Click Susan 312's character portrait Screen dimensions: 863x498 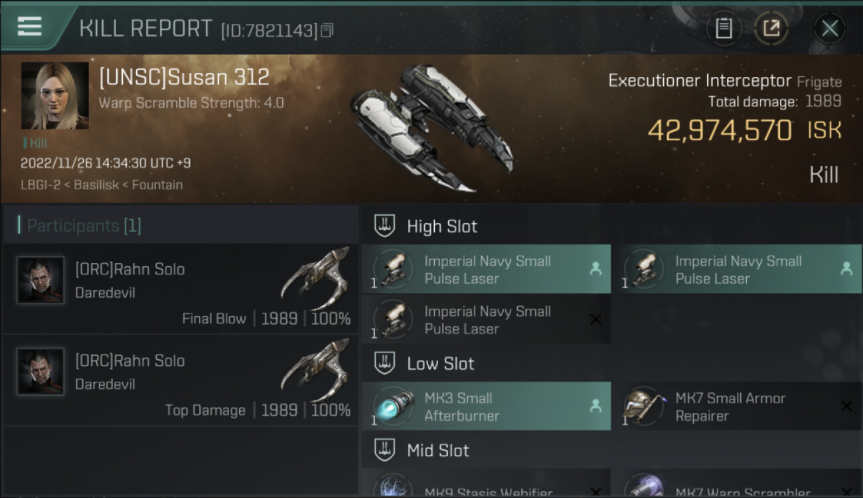pyautogui.click(x=54, y=96)
